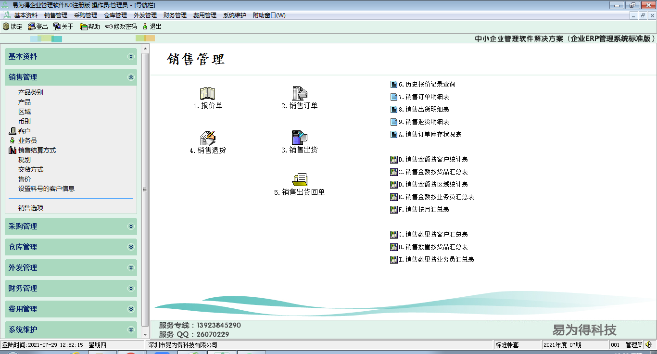Click the 2021年度 07期 status field
The height and width of the screenshot is (354, 657).
pos(575,344)
